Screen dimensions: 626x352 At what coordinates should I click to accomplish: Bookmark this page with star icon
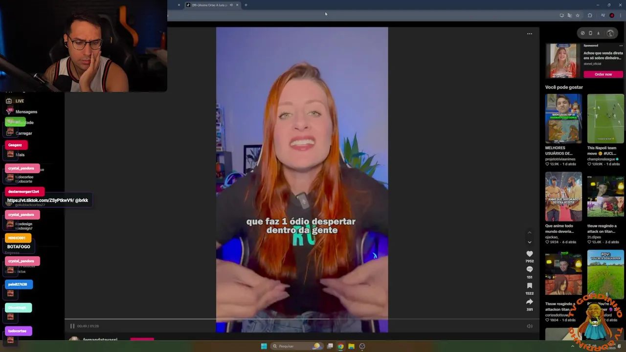[577, 15]
